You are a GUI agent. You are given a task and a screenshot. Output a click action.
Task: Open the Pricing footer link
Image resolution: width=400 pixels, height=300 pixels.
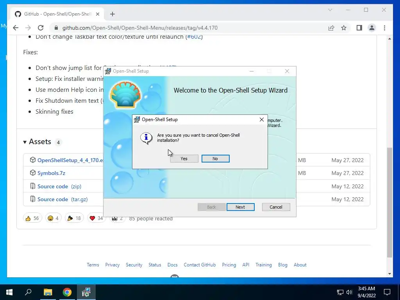(x=229, y=265)
